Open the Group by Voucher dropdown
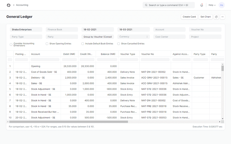 [98, 37]
